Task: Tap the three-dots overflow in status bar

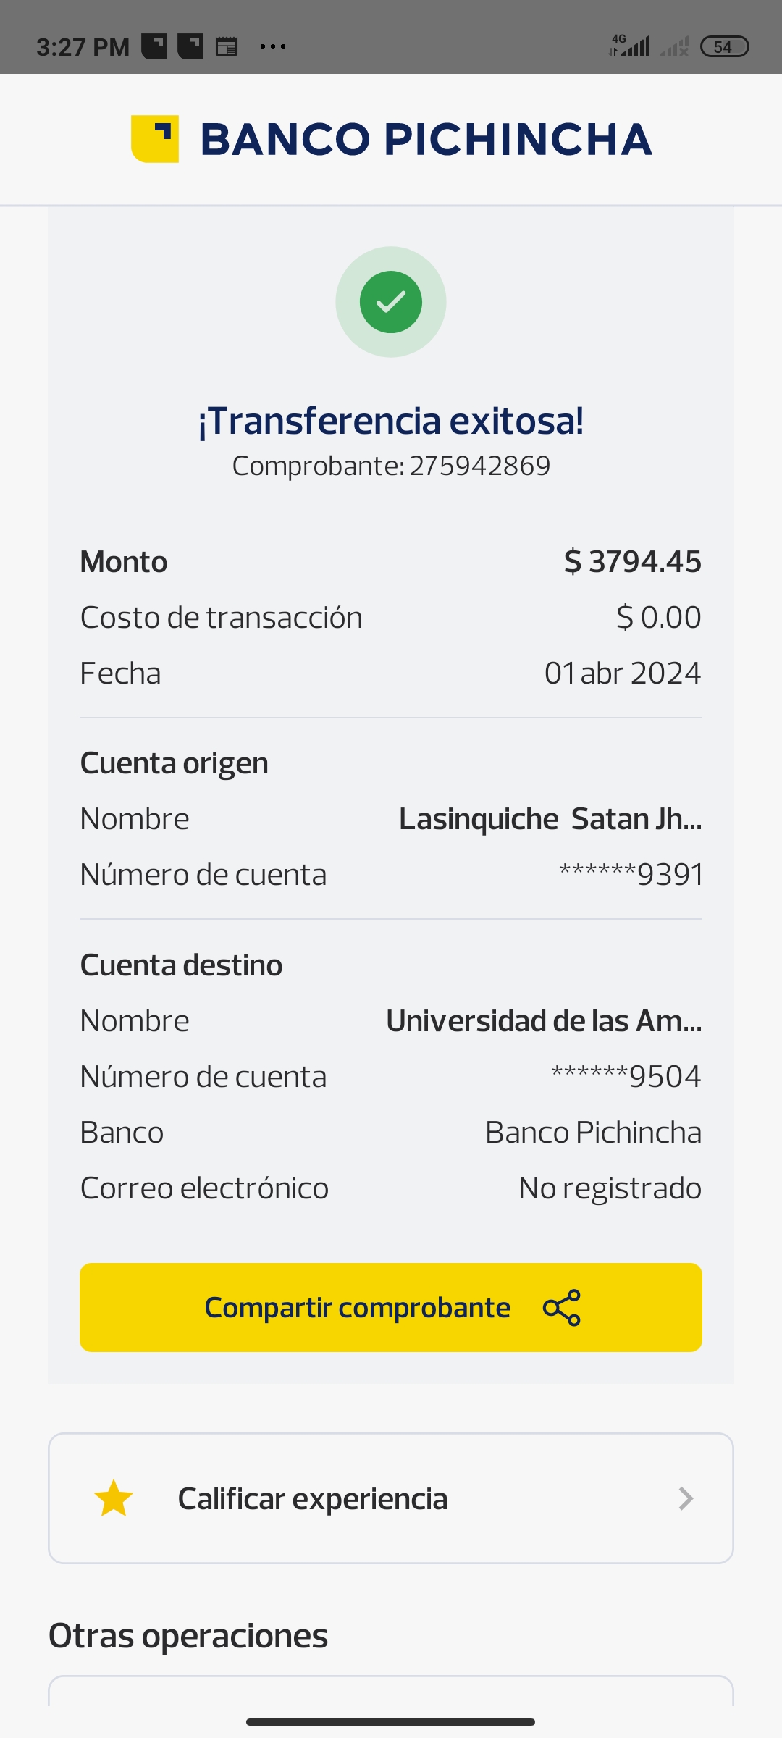Action: pyautogui.click(x=273, y=47)
